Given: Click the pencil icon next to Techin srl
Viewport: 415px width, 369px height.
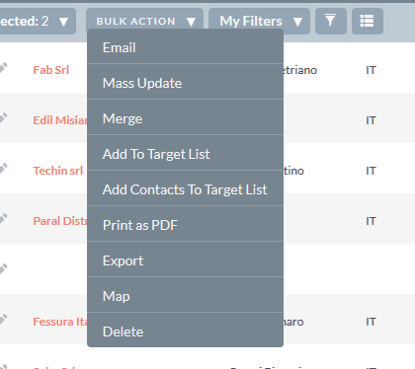Looking at the screenshot, I should click(x=3, y=169).
